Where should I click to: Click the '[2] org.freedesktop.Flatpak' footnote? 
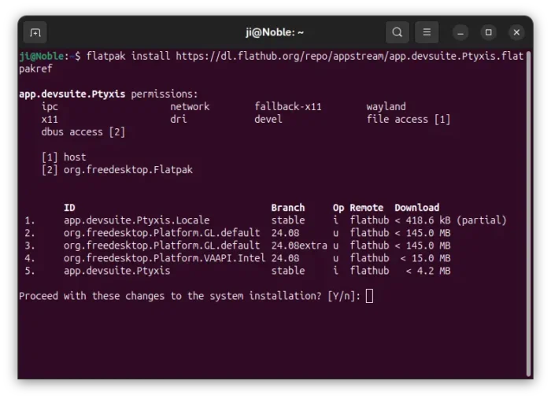coord(116,170)
